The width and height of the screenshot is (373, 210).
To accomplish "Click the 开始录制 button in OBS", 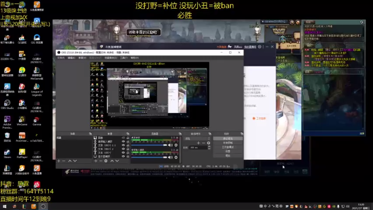I will point(228,143).
